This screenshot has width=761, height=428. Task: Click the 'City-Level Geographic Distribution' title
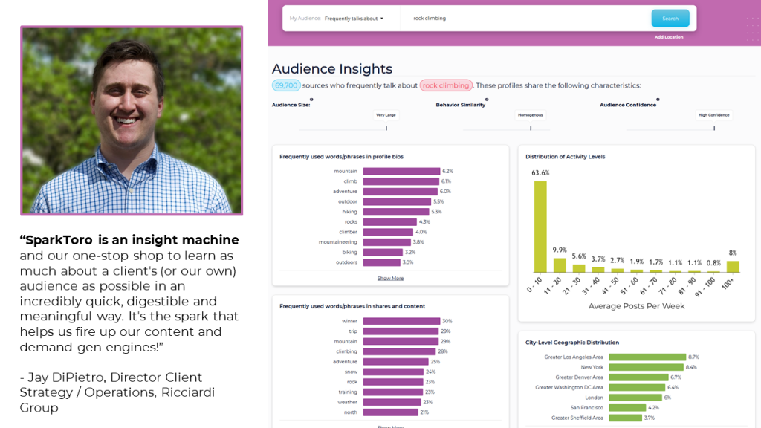[571, 343]
